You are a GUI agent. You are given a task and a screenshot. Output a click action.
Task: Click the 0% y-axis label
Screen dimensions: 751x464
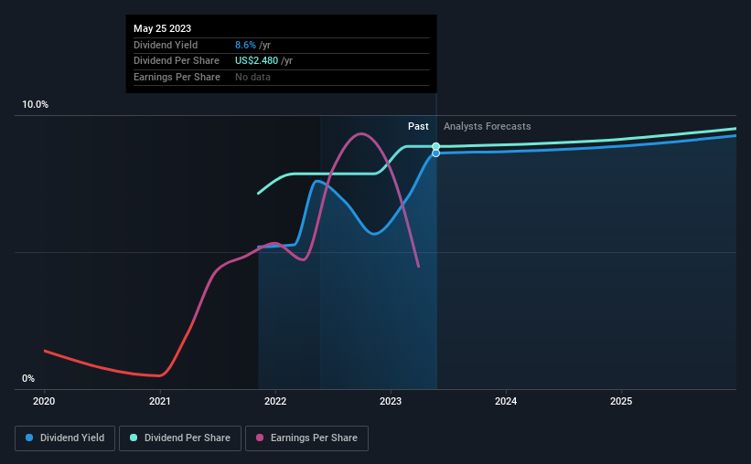28,378
